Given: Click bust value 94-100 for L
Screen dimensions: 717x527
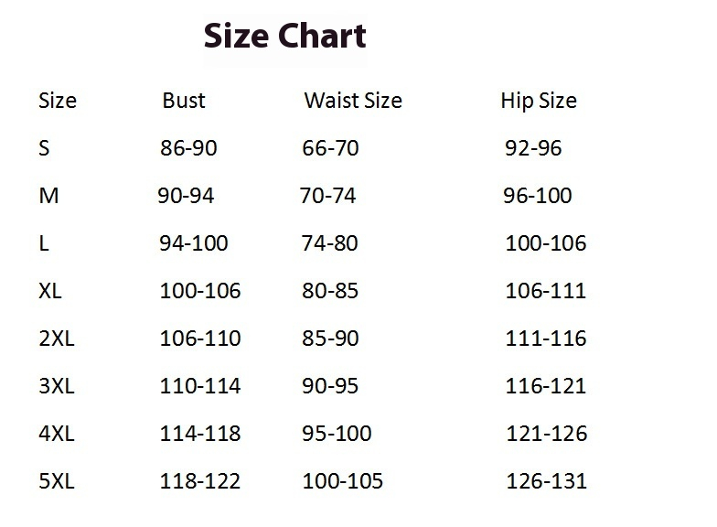Looking at the screenshot, I should point(194,243).
